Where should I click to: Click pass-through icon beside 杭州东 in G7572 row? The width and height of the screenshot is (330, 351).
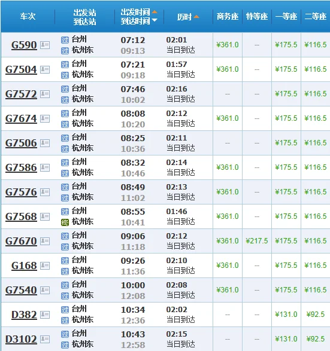65,100
